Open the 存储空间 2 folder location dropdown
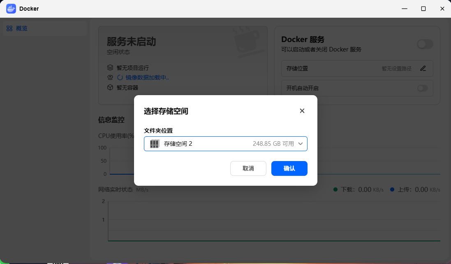The image size is (451, 264). [x=225, y=144]
